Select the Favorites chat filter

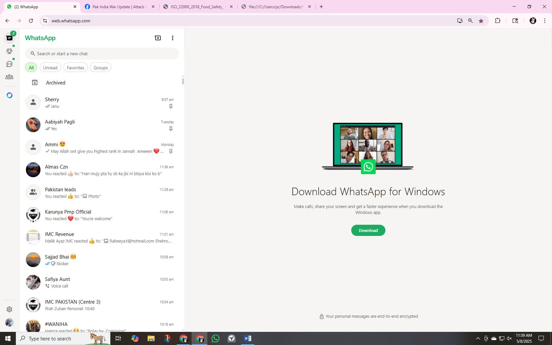[x=76, y=68]
